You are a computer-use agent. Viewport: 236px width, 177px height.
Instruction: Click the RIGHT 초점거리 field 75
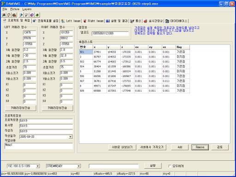[x=66, y=67]
